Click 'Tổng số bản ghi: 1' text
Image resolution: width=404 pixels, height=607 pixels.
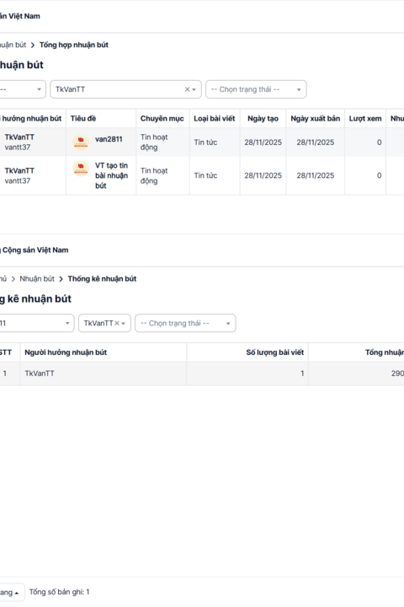(59, 592)
